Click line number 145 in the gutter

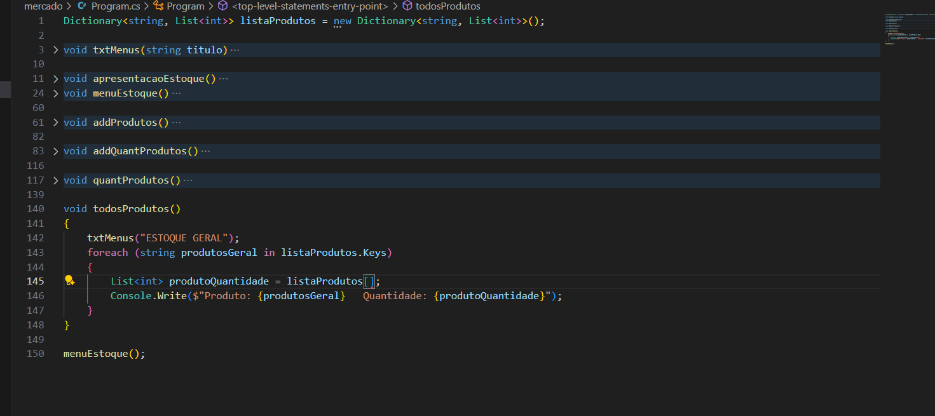point(36,281)
